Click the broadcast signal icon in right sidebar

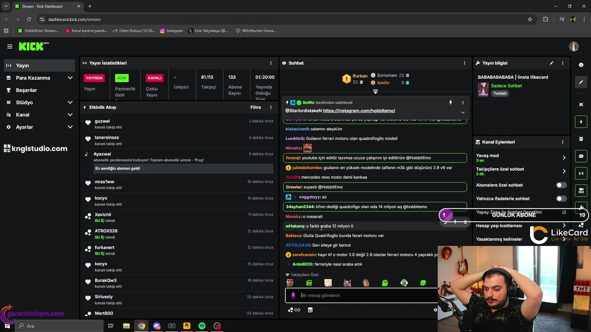point(581,173)
